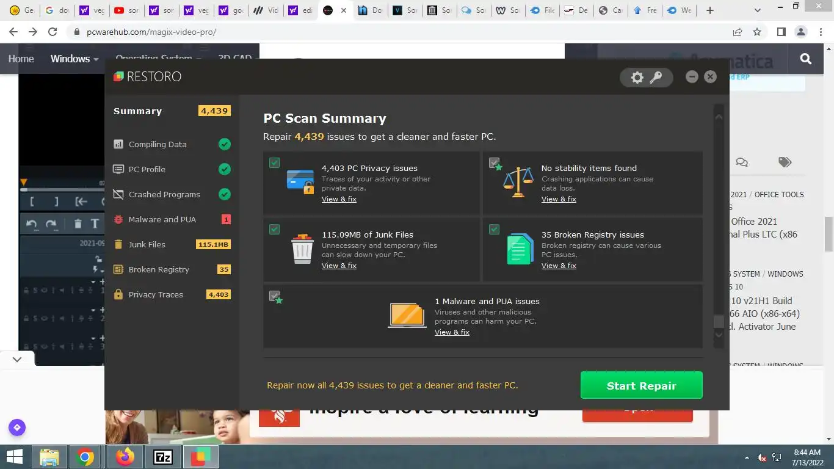834x469 pixels.
Task: Go back with the browser back arrow
Action: (x=13, y=32)
